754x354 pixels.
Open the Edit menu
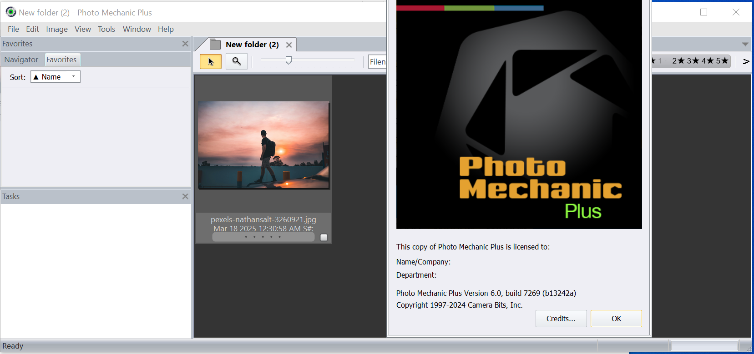pos(32,29)
